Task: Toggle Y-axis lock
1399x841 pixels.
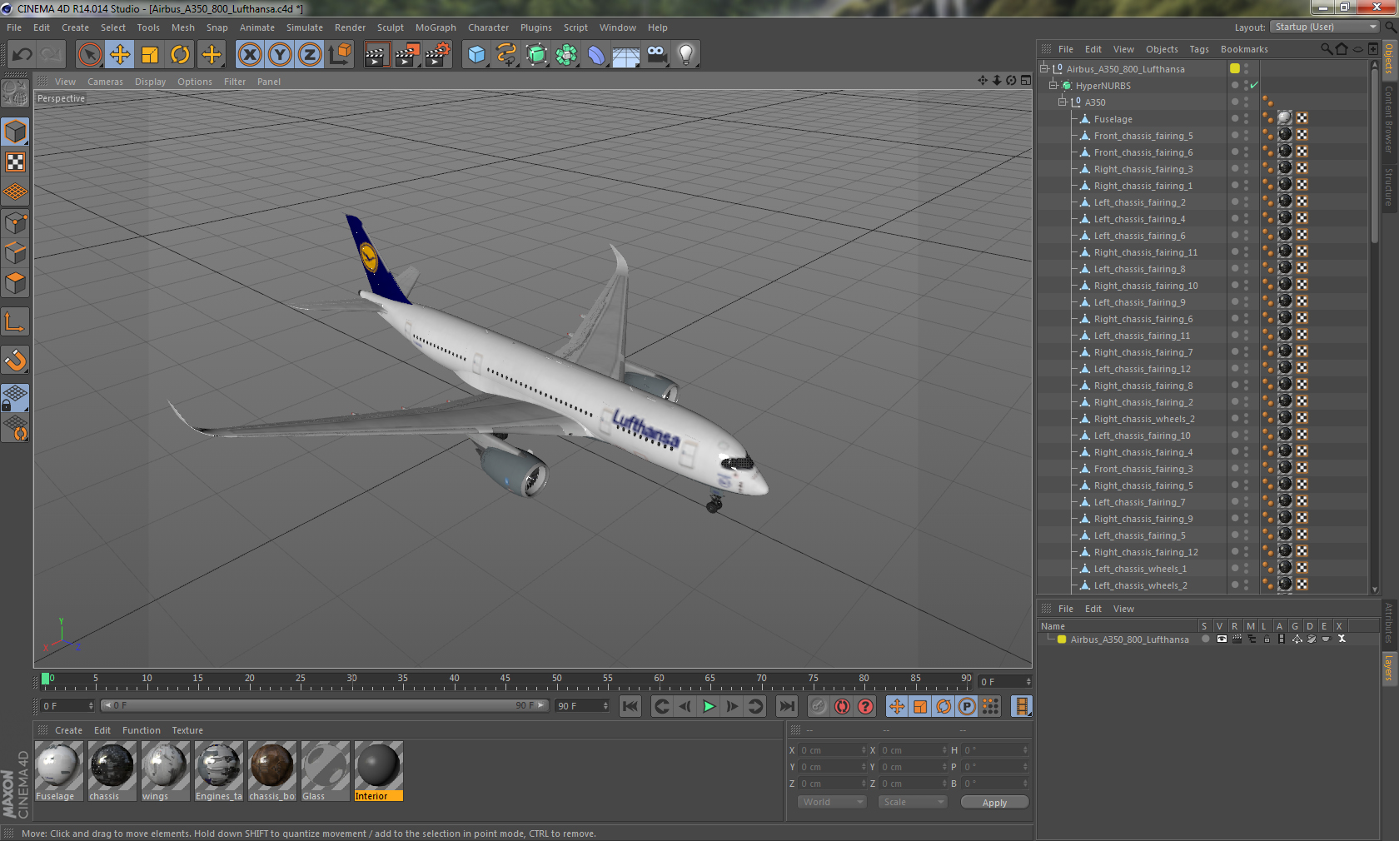Action: [x=280, y=55]
